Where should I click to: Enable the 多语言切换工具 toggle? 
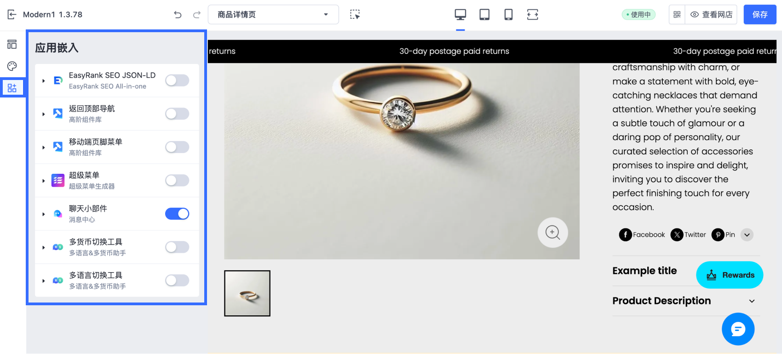point(177,280)
